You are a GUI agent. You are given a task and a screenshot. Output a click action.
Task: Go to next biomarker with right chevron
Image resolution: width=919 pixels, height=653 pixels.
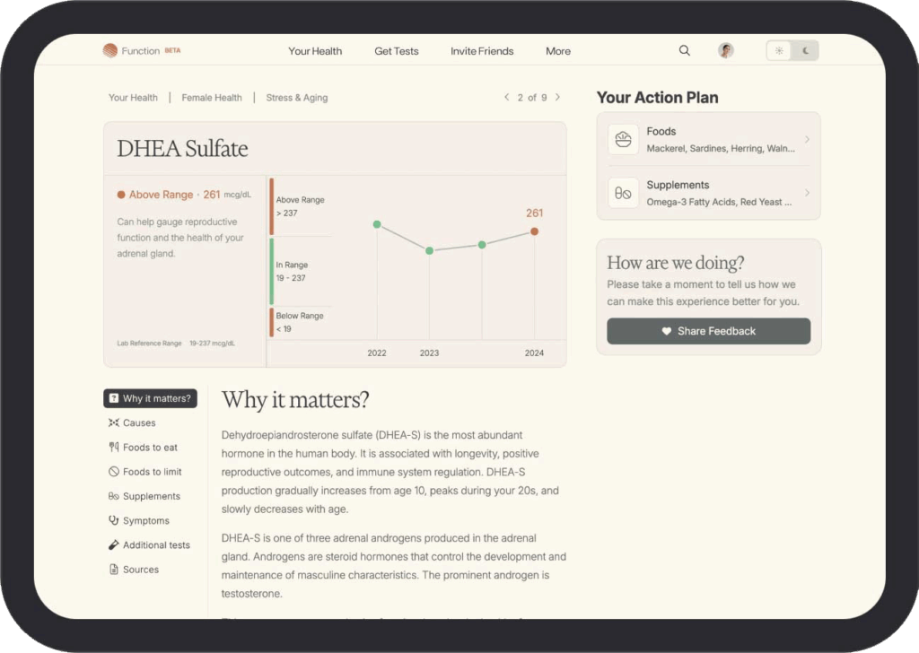pos(557,97)
